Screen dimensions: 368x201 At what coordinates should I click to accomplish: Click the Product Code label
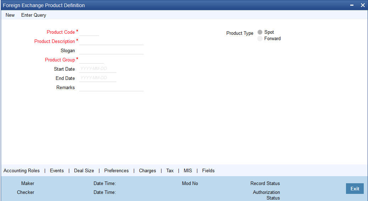coord(61,32)
